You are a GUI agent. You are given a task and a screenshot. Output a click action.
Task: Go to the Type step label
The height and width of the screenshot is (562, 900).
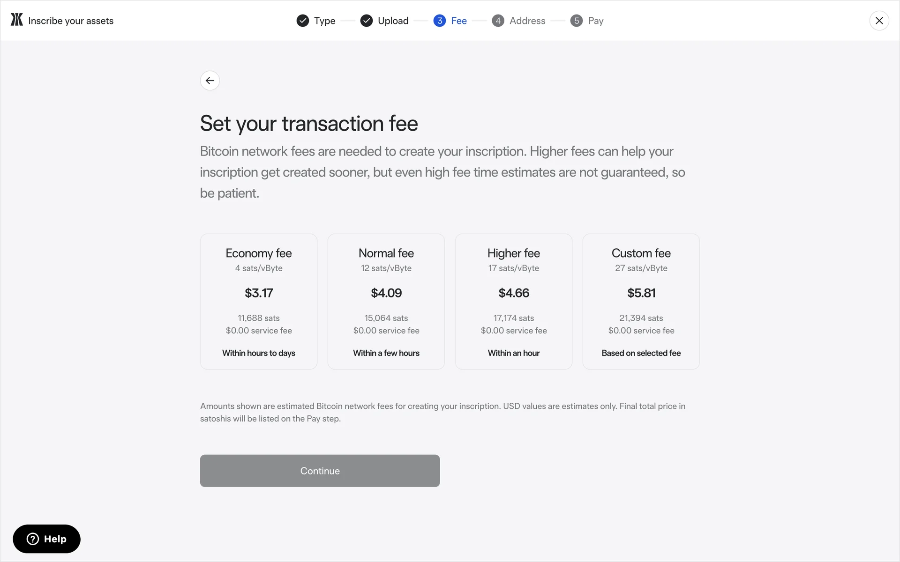click(x=325, y=21)
